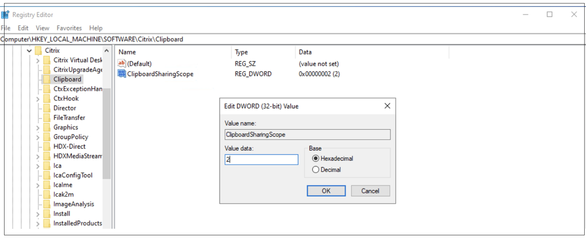Click the REG_SZ type cell

[245, 64]
